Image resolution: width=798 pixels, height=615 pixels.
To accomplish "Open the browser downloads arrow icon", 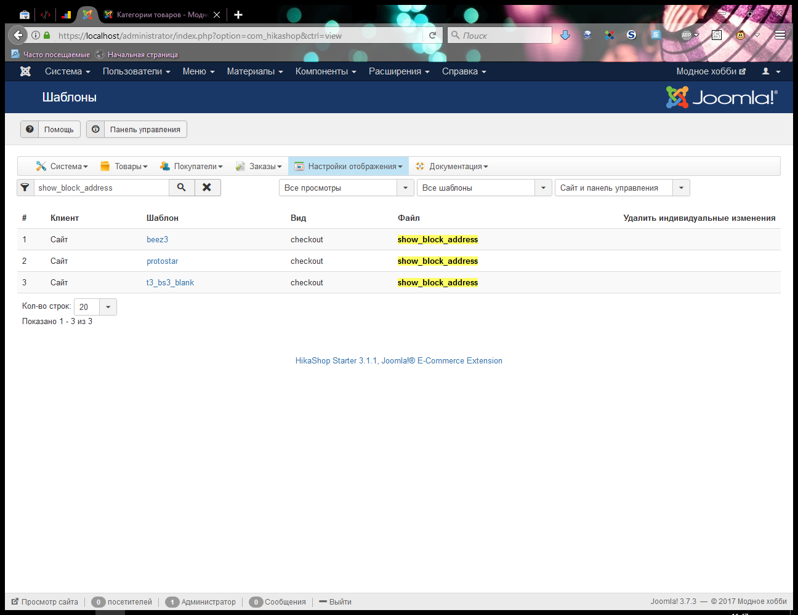I will (x=565, y=35).
